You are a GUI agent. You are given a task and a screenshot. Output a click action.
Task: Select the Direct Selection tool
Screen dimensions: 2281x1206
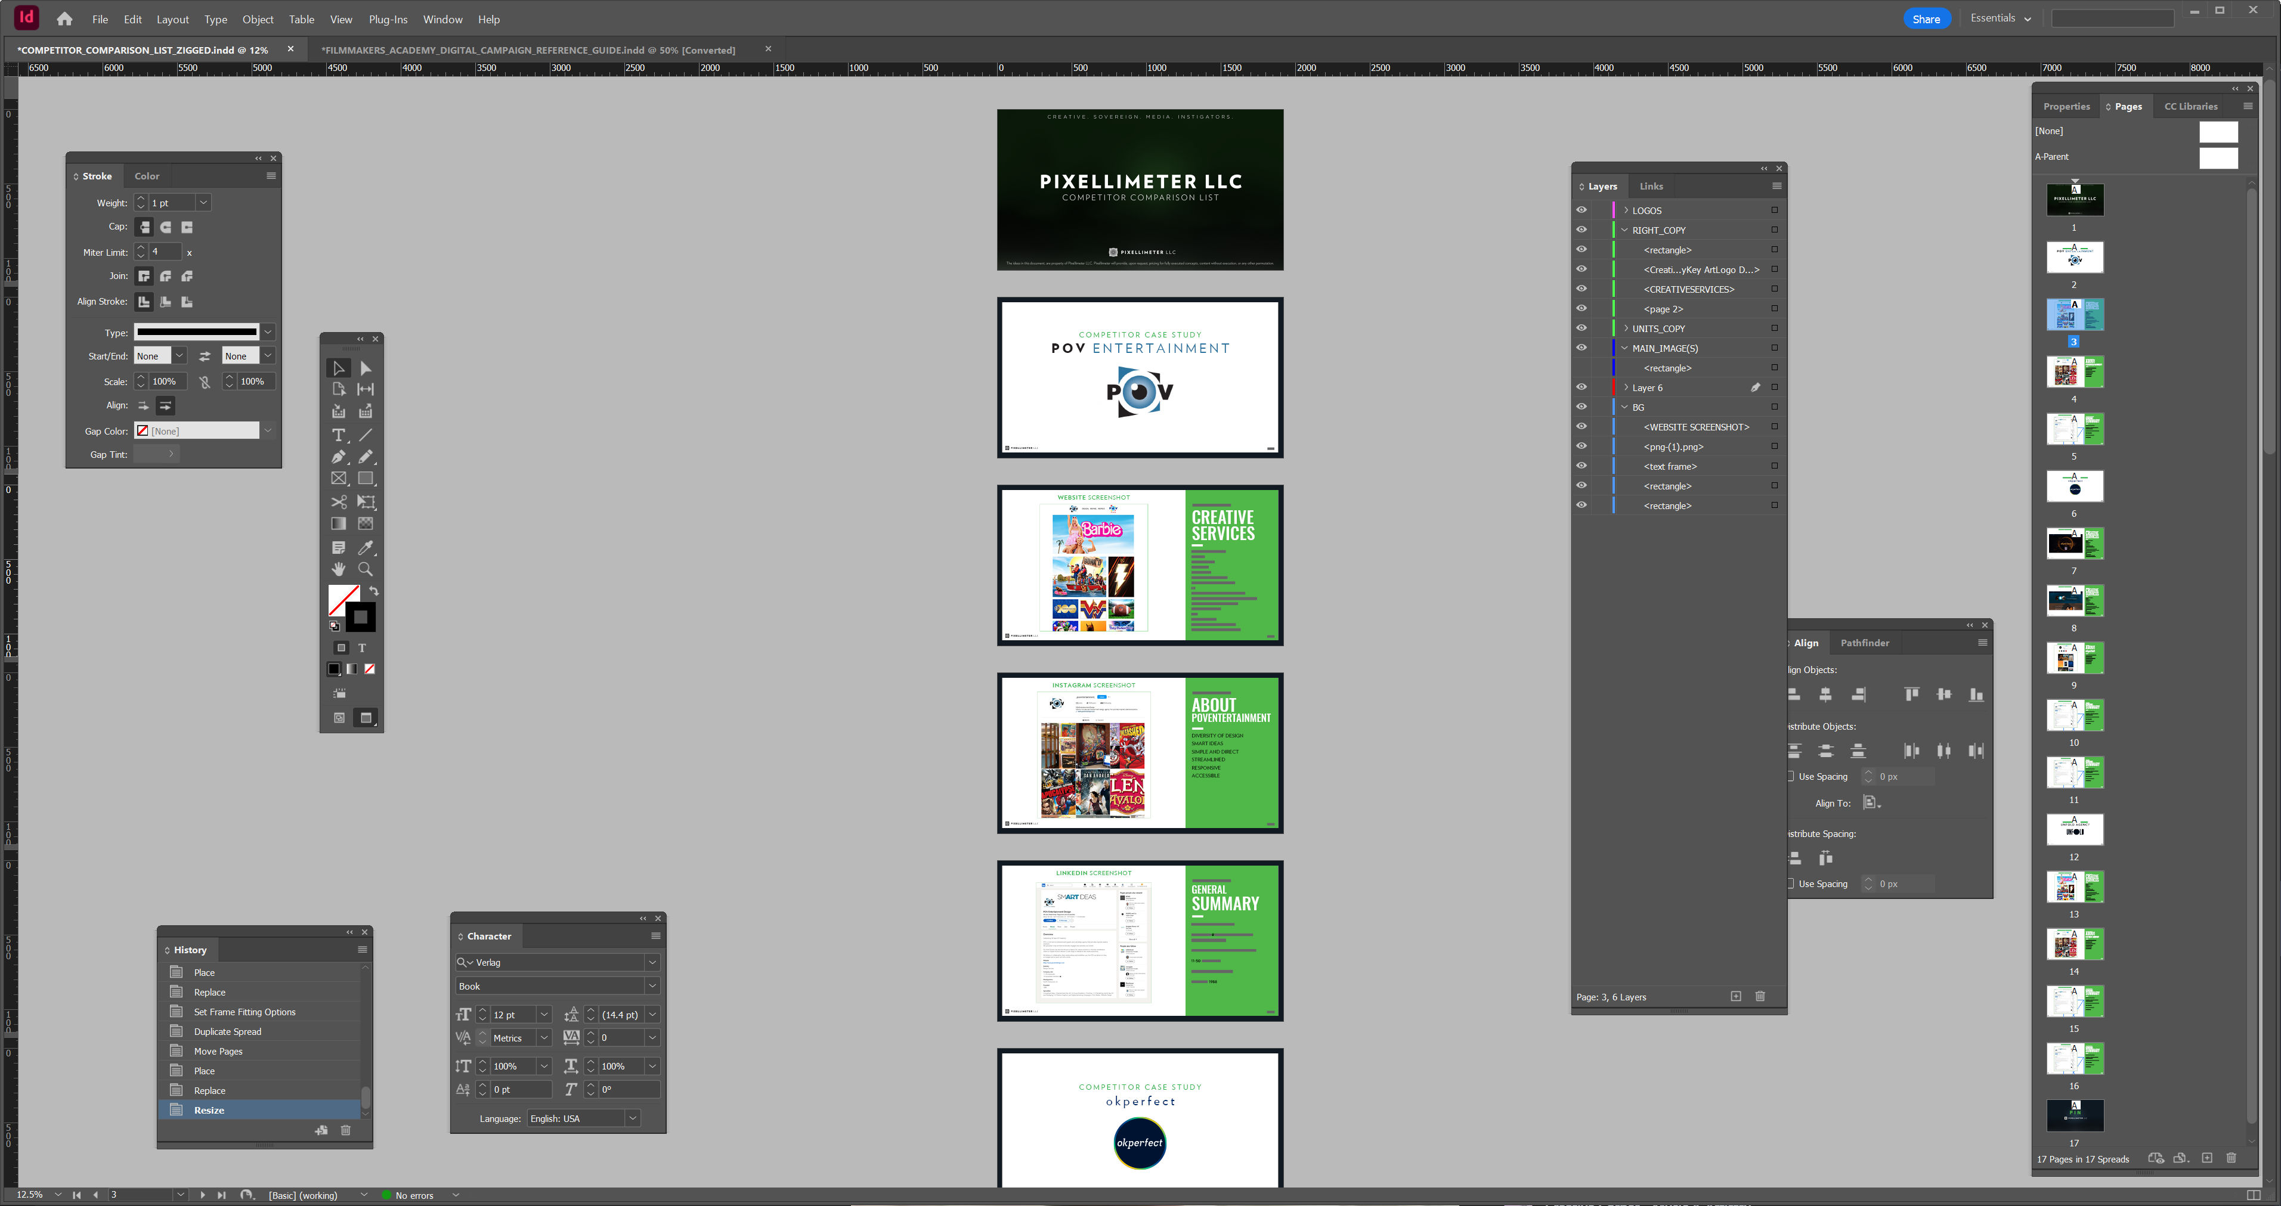point(366,367)
